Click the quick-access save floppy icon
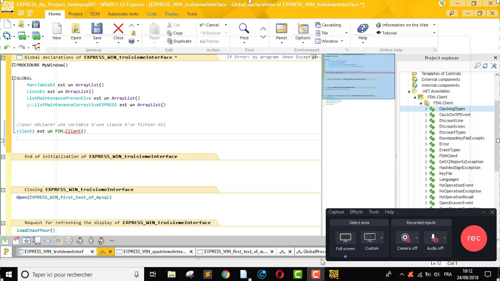 (x=36, y=25)
